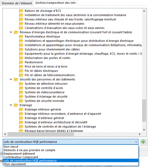Click the horizontal scrollbar right arrow

pyautogui.click(x=140, y=134)
